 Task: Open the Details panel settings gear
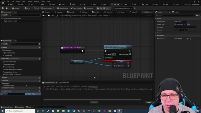tap(199, 15)
